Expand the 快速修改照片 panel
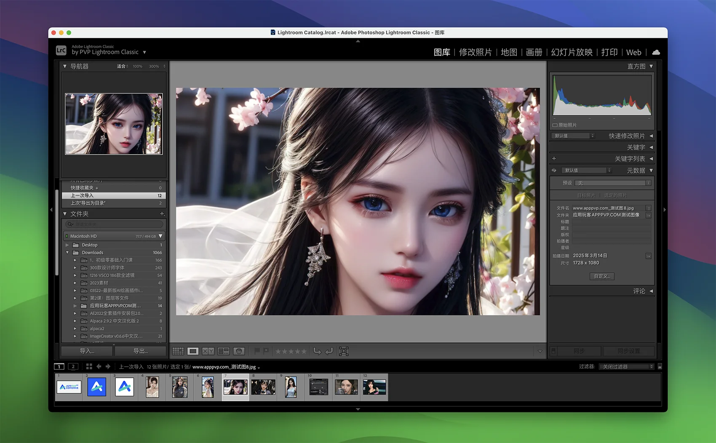 651,136
